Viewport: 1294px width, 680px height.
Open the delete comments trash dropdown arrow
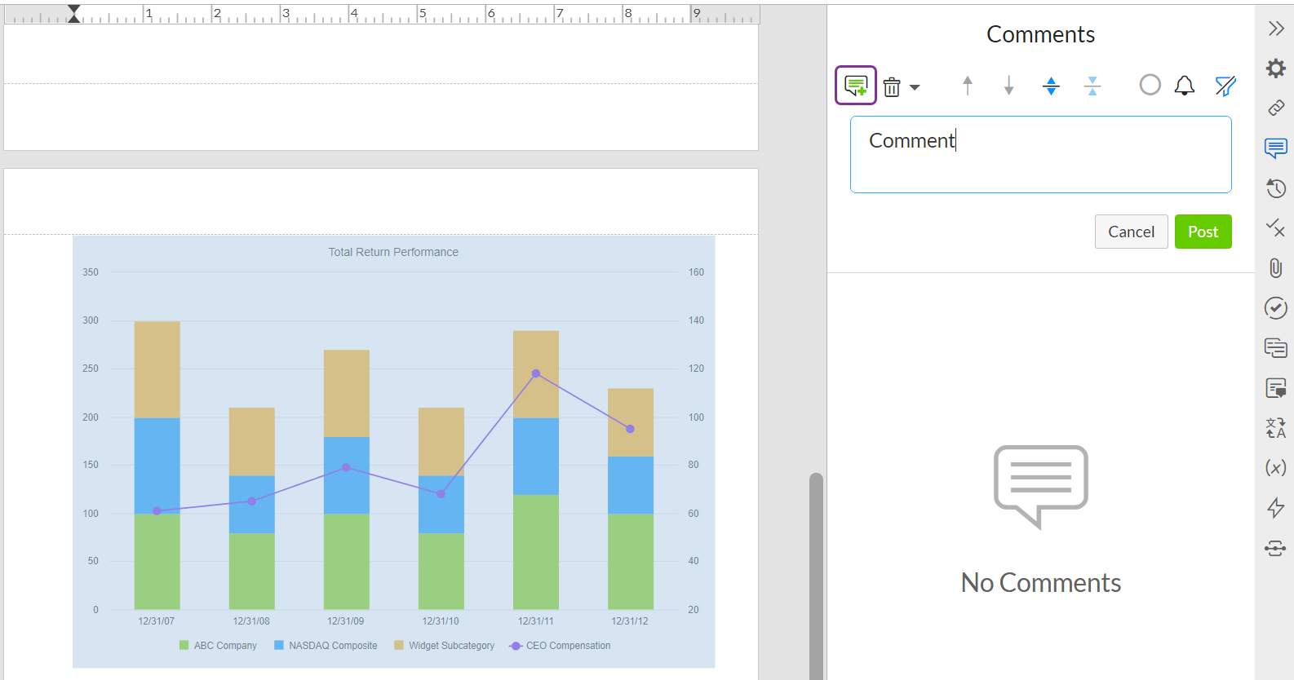(x=915, y=87)
